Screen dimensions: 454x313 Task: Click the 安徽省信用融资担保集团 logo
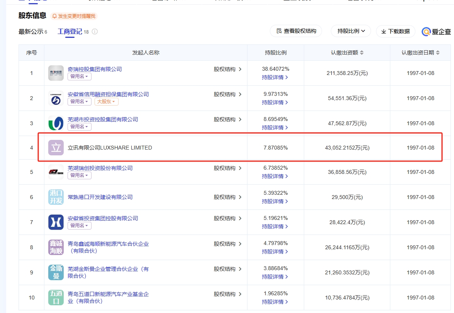56,98
